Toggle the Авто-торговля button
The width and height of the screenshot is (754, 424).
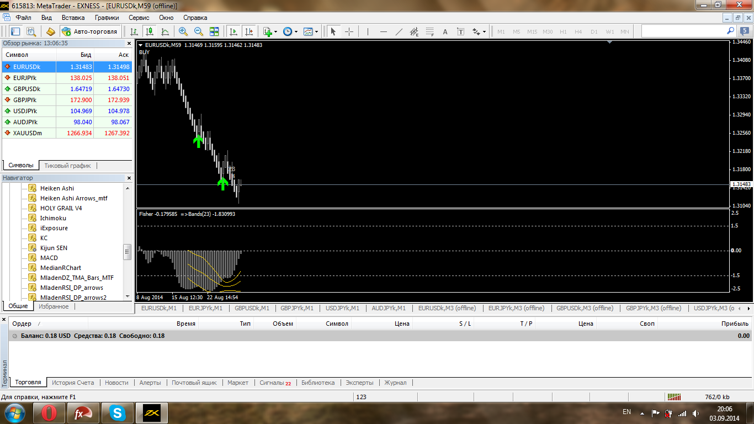(90, 31)
